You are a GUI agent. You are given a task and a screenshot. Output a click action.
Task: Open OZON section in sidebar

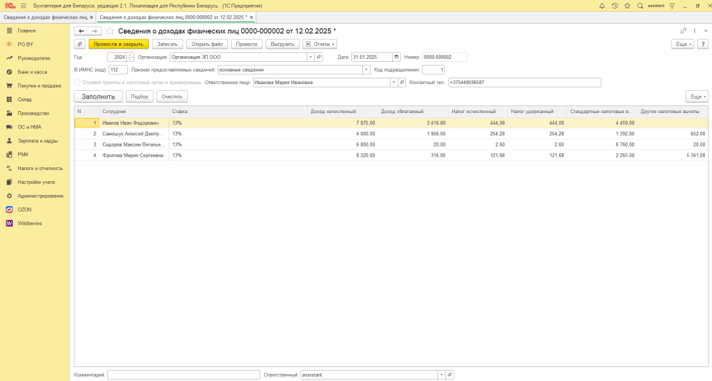click(24, 210)
